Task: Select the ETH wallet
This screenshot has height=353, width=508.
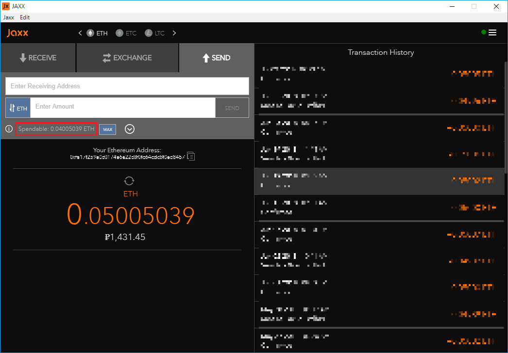Action: (97, 33)
